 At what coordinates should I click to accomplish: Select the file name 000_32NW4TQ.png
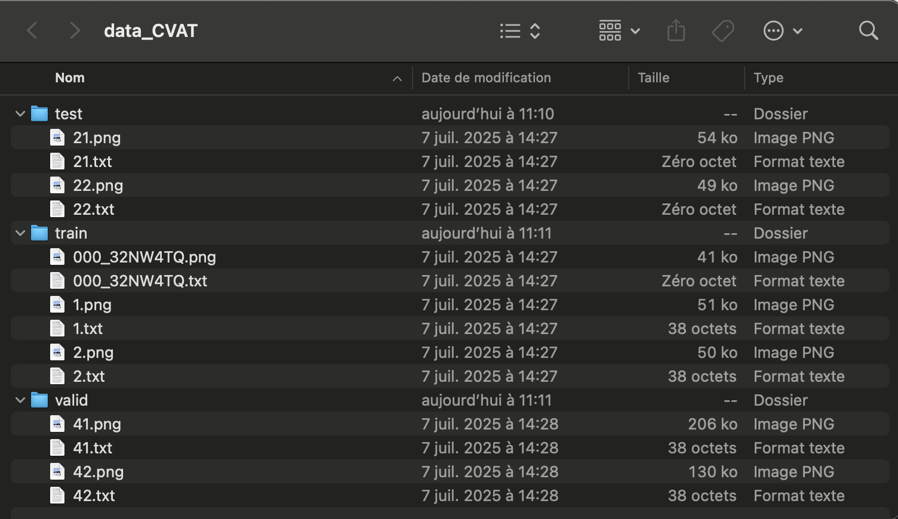(144, 257)
